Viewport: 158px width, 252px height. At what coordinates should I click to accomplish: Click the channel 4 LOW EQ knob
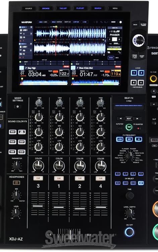pos(101,147)
